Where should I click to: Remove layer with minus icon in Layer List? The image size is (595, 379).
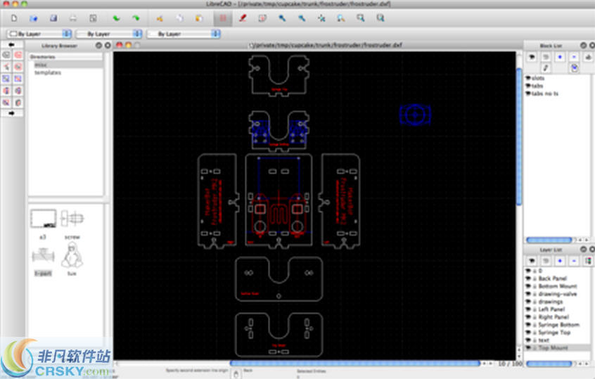574,261
